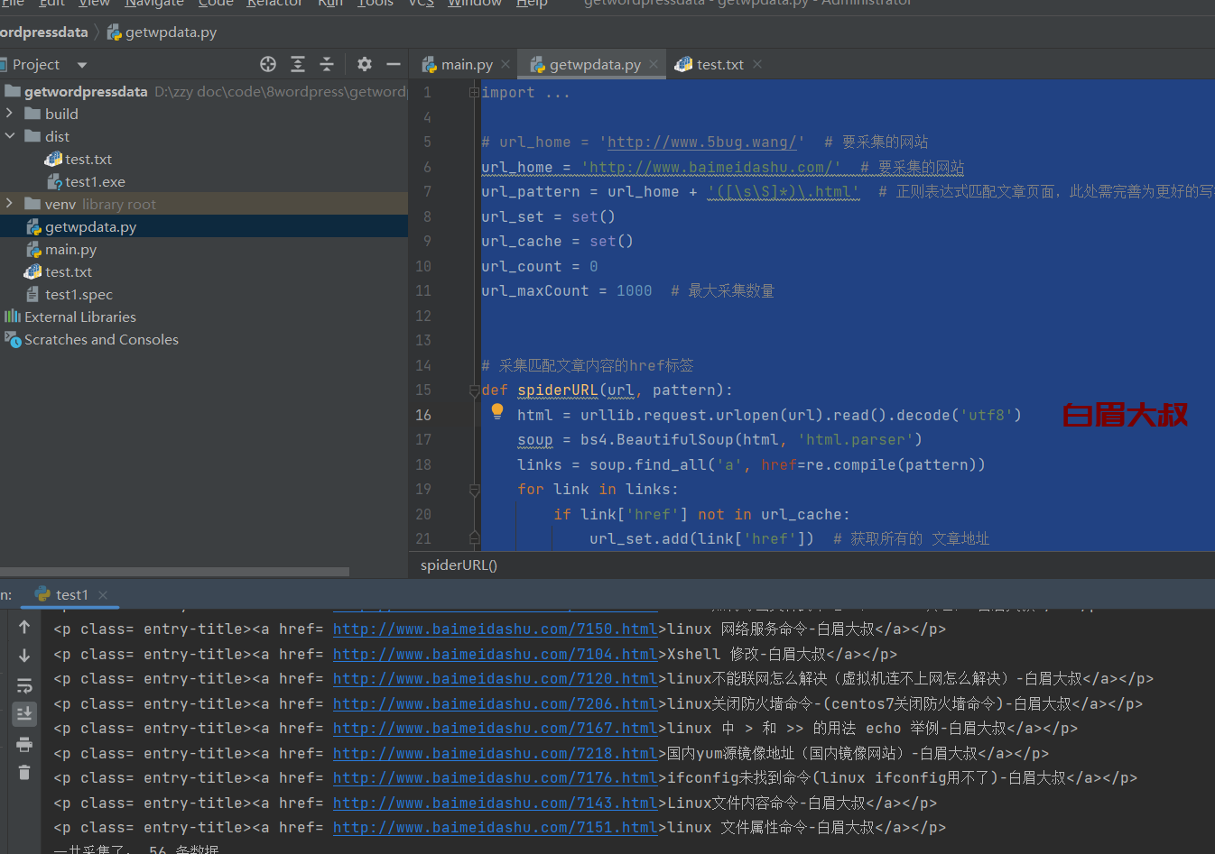This screenshot has width=1215, height=854.
Task: Open Project panel settings gear
Action: [x=365, y=64]
